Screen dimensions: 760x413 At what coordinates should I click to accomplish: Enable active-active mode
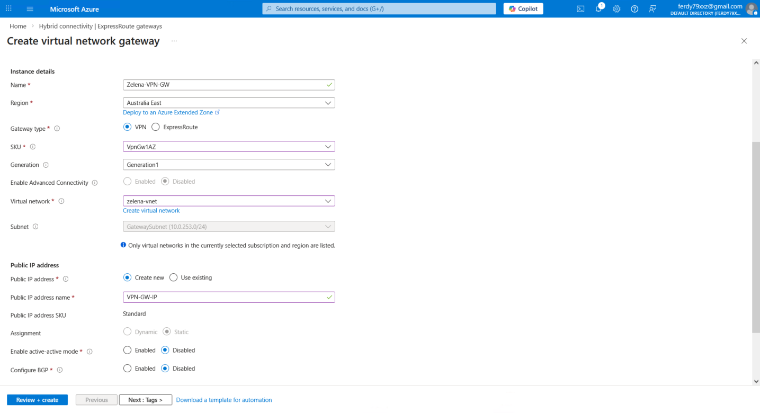(127, 350)
